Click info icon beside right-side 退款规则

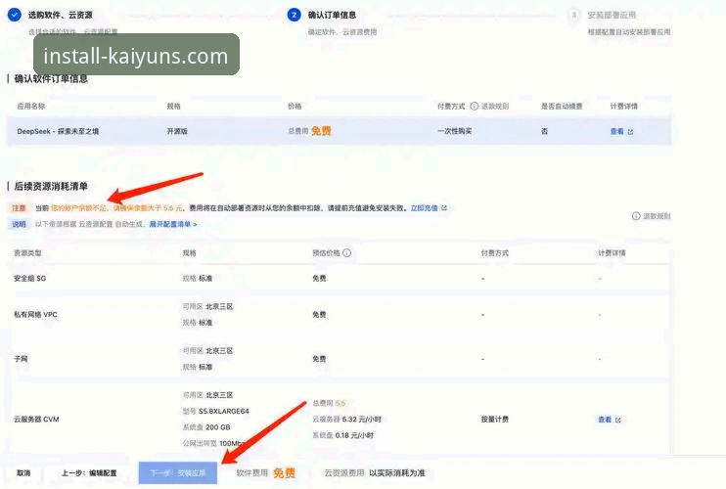636,216
